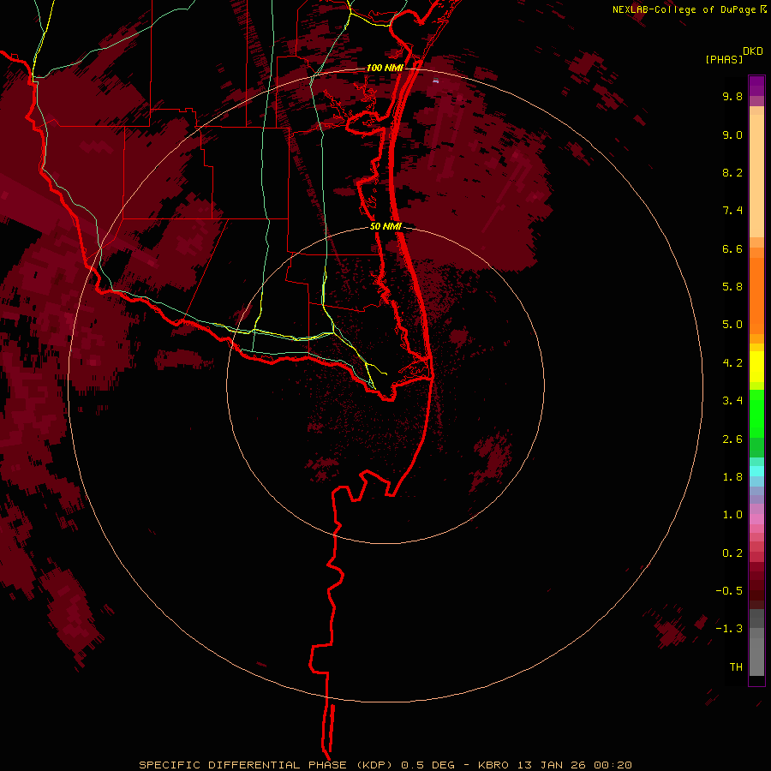Click the orange band of the color scale
The image size is (771, 771).
click(x=756, y=296)
